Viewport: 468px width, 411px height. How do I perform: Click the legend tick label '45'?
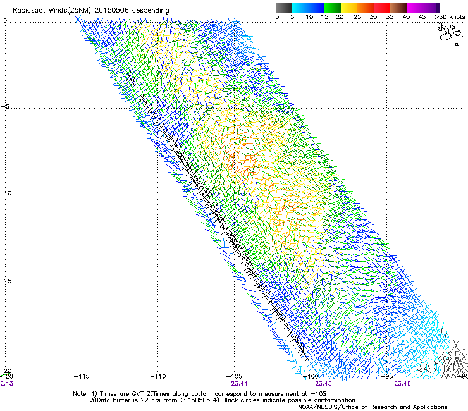[x=422, y=17]
